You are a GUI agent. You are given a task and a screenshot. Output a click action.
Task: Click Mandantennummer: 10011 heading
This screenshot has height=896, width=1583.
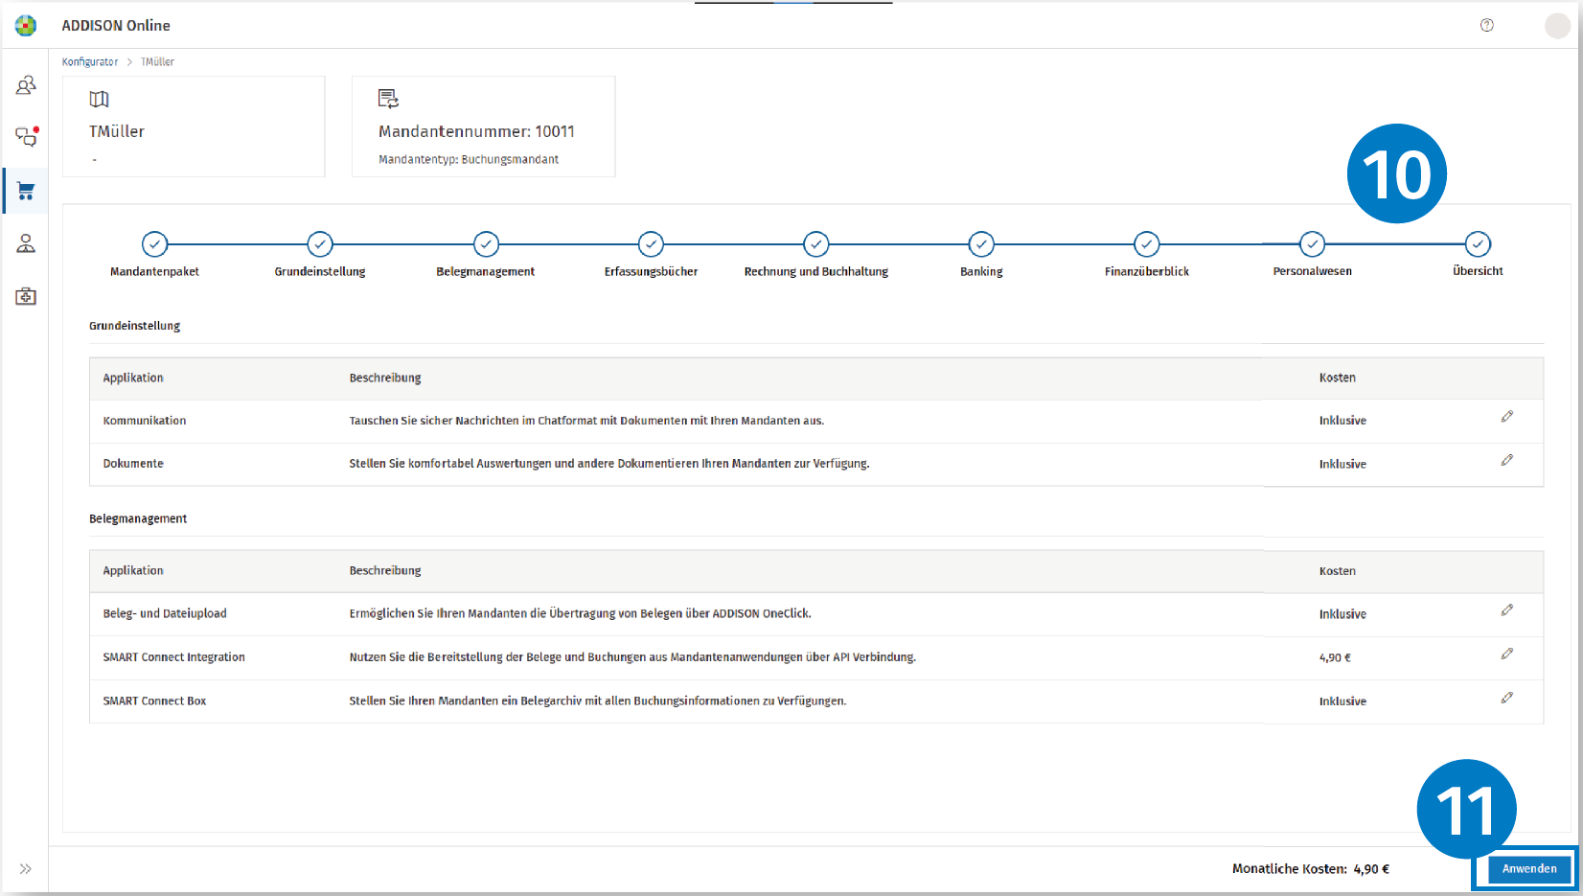476,131
